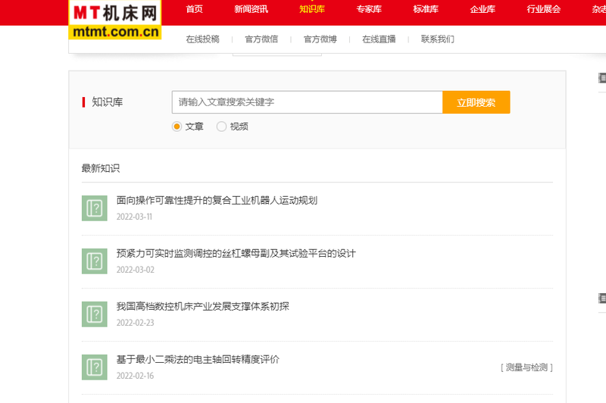
Task: Click the 立即搜索 search button
Action: point(476,102)
